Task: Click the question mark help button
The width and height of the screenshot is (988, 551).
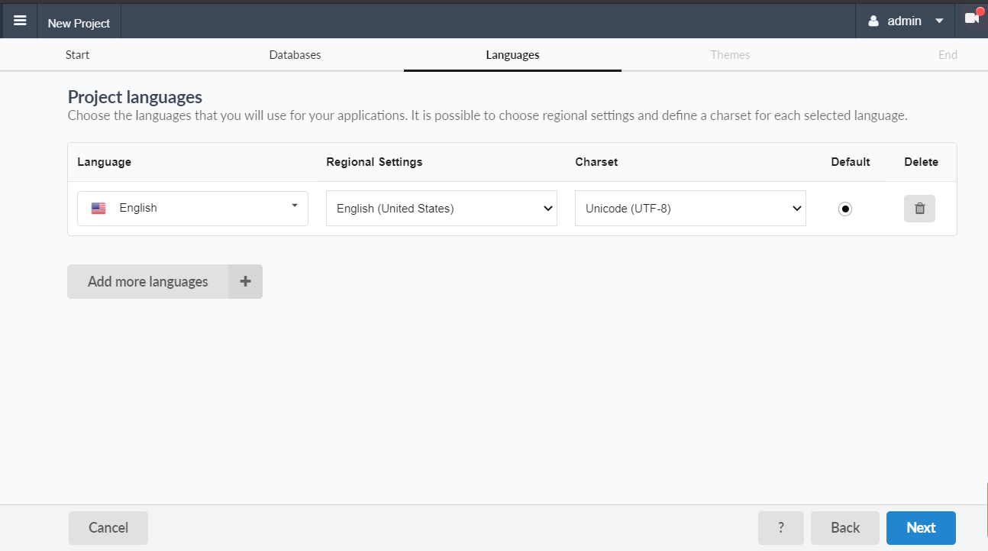Action: point(781,527)
